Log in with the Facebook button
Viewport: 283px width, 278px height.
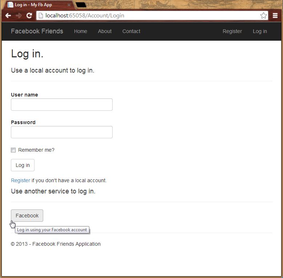click(x=27, y=216)
